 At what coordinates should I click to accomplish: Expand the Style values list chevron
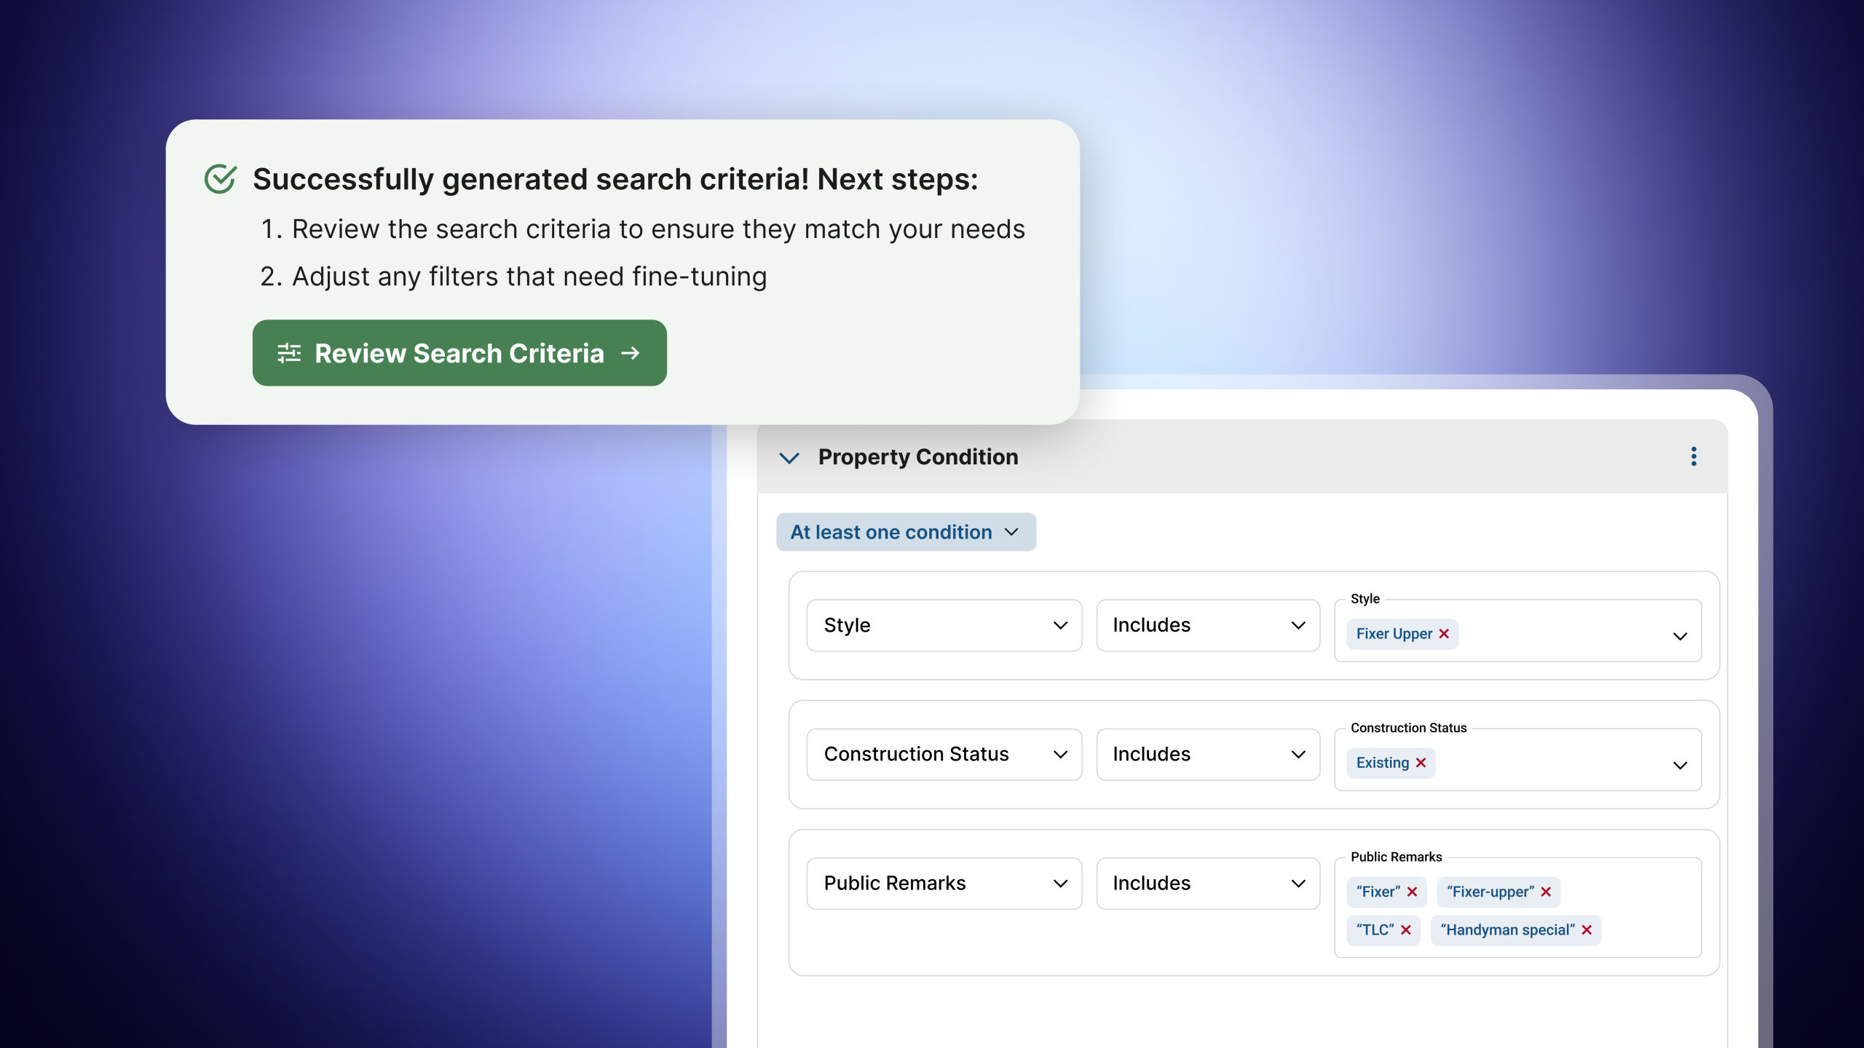pyautogui.click(x=1680, y=636)
